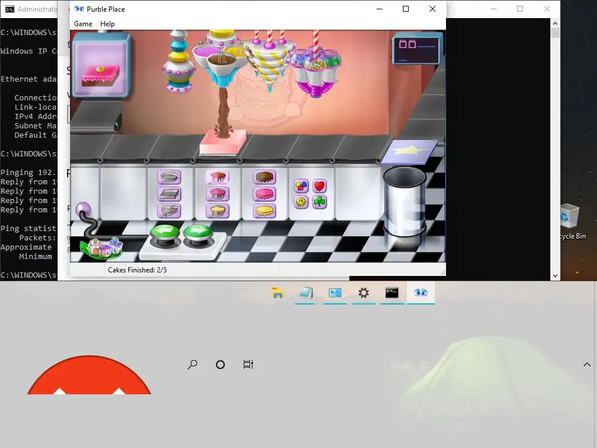597x448 pixels.
Task: Click the control panel-like taskbar app icon
Action: point(335,293)
